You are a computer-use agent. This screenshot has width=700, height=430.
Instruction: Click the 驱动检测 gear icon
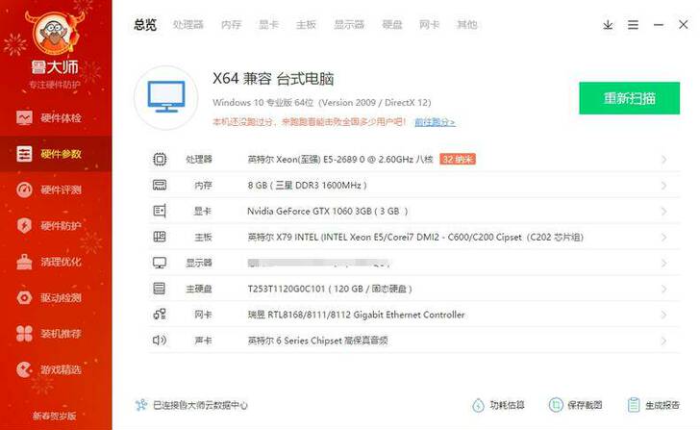(x=24, y=297)
